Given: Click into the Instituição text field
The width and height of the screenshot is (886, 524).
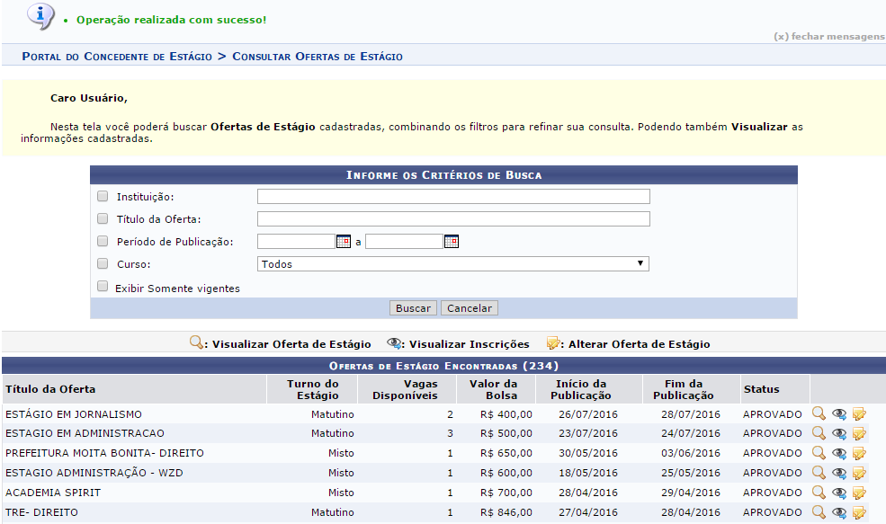Looking at the screenshot, I should pos(453,197).
